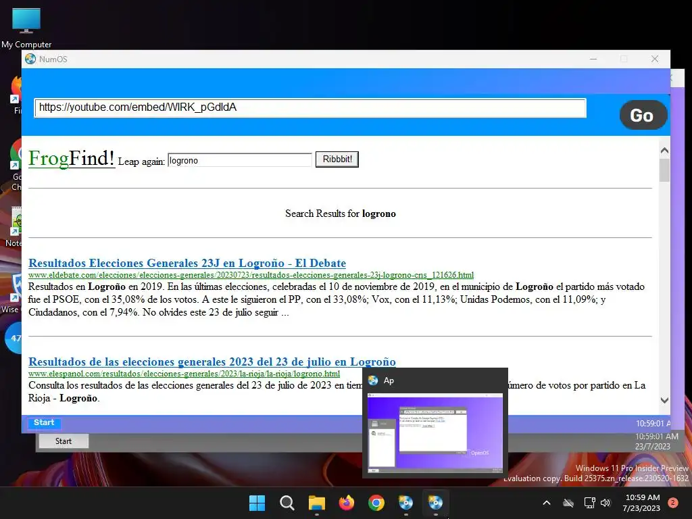This screenshot has height=519, width=692.
Task: Click the cloud sync tray icon
Action: (568, 503)
